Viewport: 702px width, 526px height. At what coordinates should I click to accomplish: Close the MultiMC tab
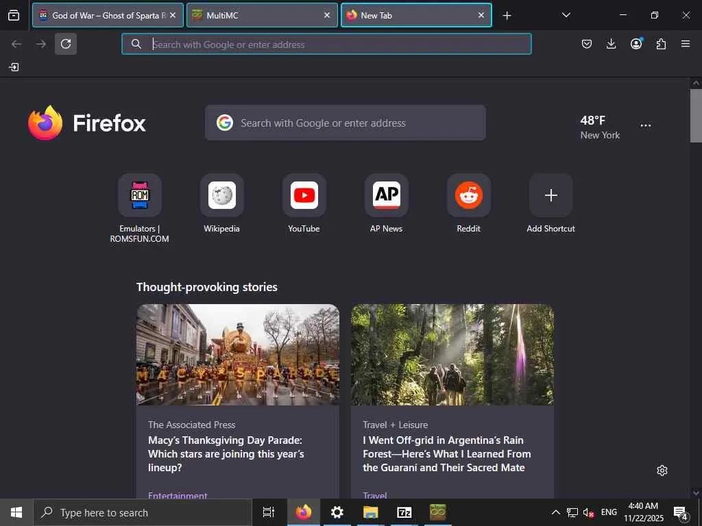pos(327,15)
